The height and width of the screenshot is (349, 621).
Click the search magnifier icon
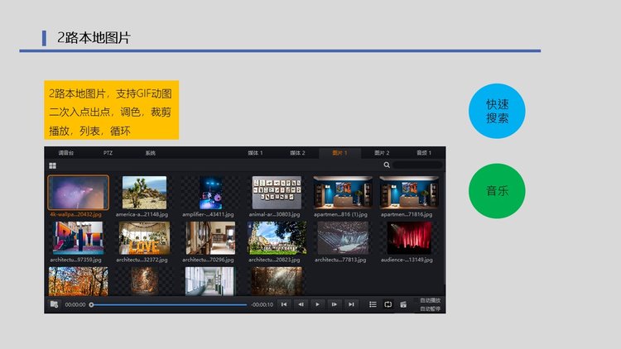click(387, 165)
